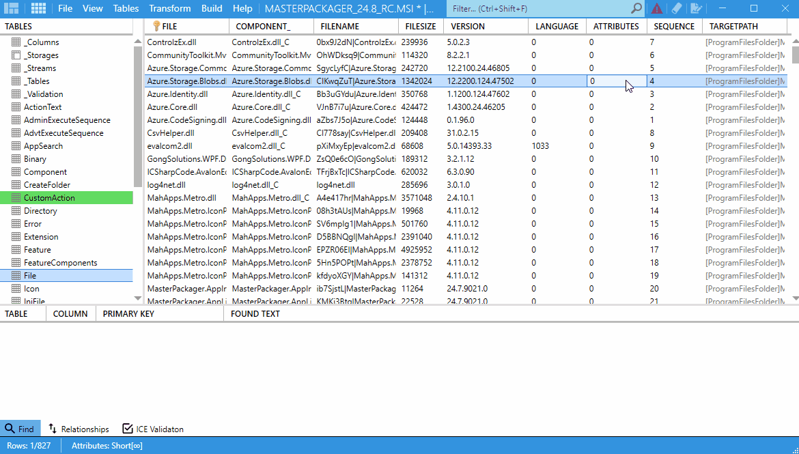Sort by the FILESIZE column header

421,27
